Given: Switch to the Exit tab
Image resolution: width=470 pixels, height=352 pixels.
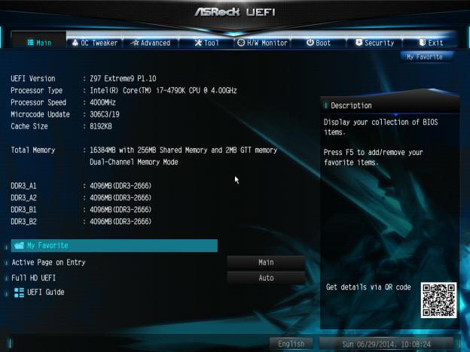Looking at the screenshot, I should 430,43.
